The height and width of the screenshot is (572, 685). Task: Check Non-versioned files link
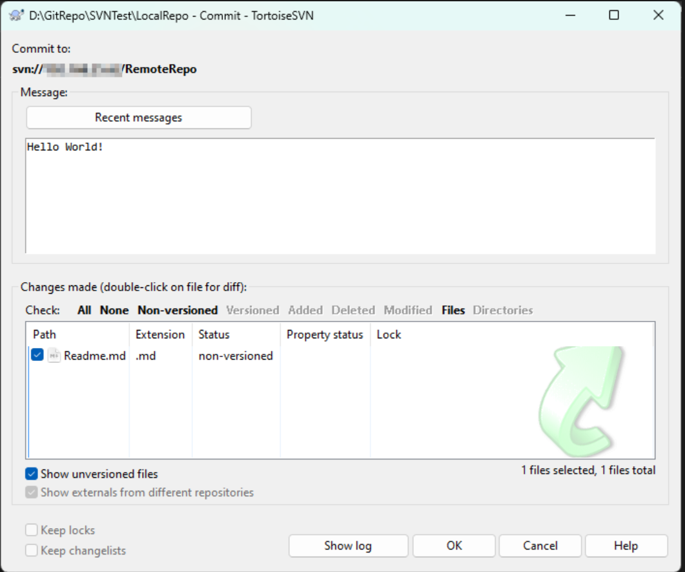pos(178,311)
